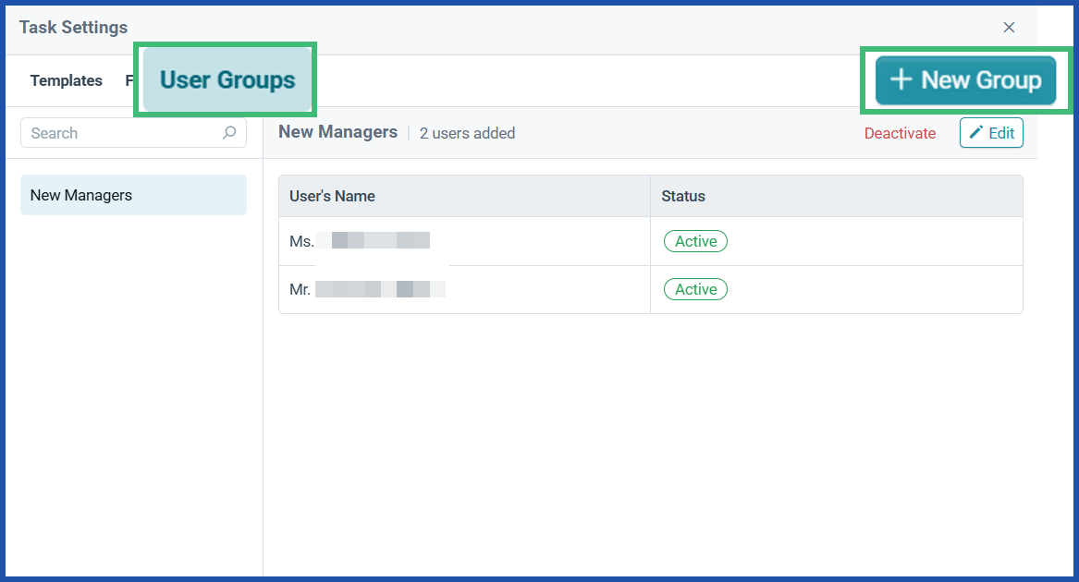Click the search input field
Screen dimensions: 1079x582
(111, 133)
